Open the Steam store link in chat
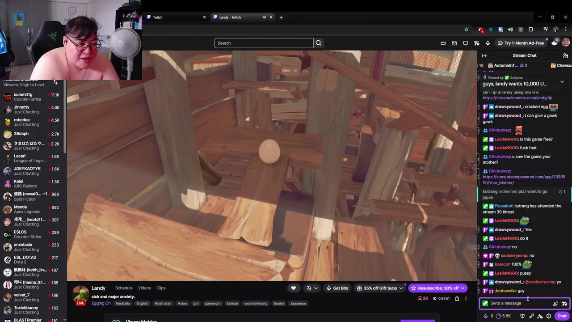 [524, 180]
